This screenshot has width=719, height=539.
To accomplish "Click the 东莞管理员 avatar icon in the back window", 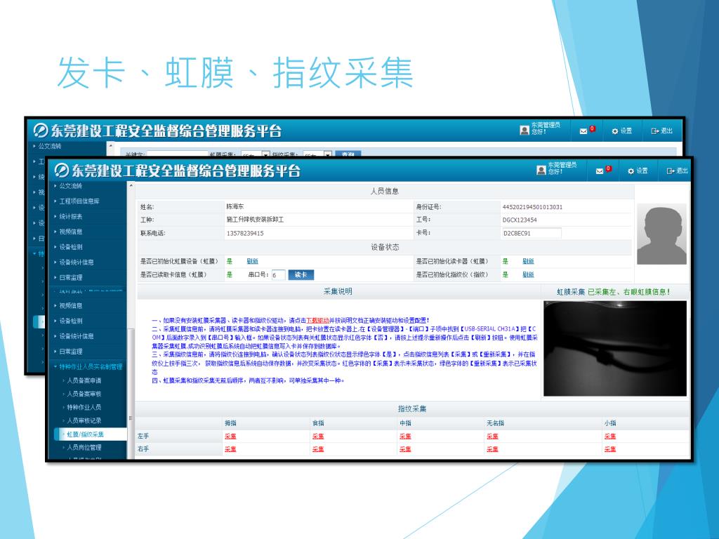I will (525, 131).
